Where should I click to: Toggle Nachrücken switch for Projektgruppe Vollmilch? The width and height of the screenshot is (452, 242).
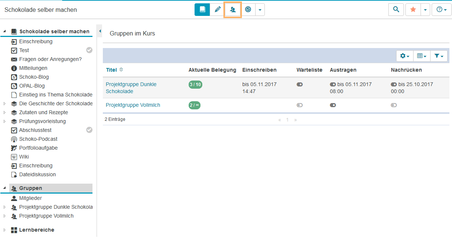tap(394, 105)
